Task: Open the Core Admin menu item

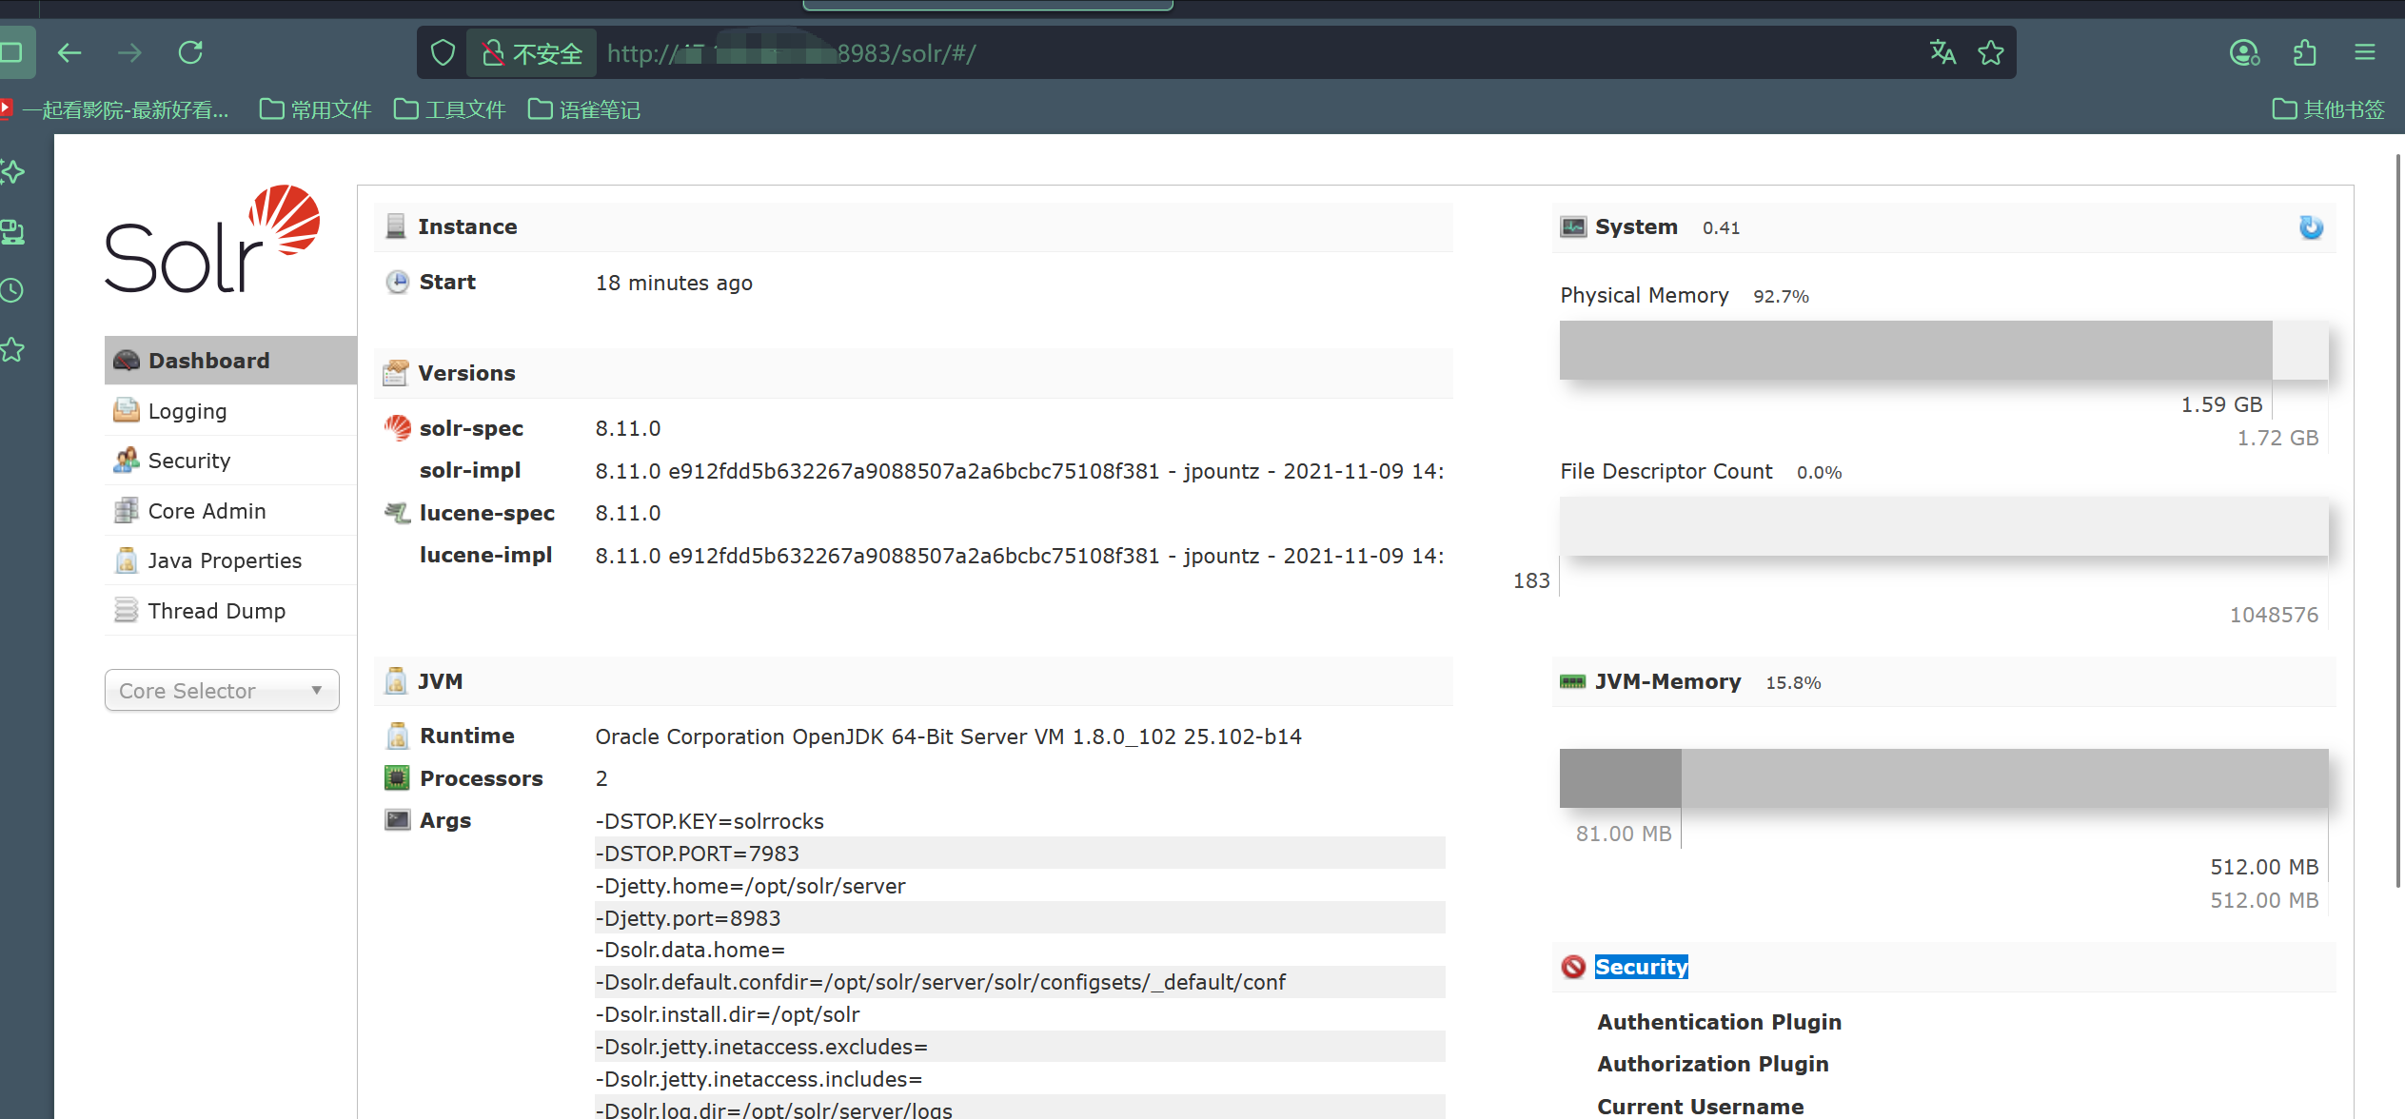Action: pyautogui.click(x=230, y=511)
